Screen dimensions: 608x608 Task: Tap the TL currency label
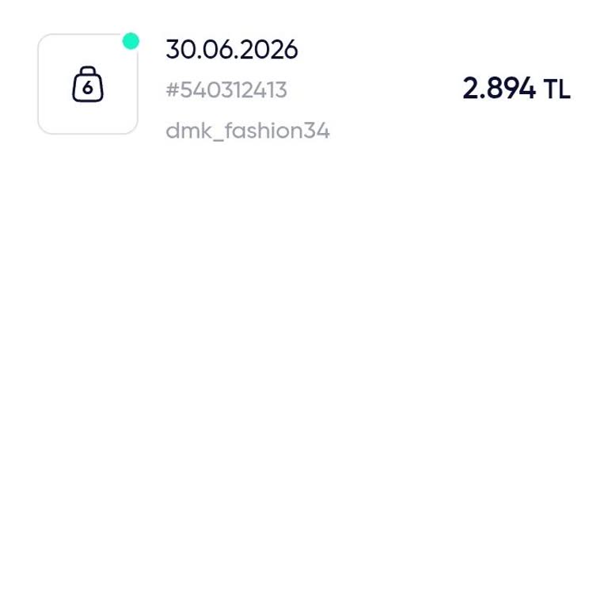(557, 89)
